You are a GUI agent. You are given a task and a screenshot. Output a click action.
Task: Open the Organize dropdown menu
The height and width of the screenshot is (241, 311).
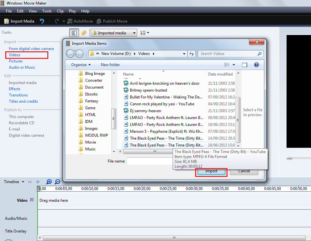(81, 65)
